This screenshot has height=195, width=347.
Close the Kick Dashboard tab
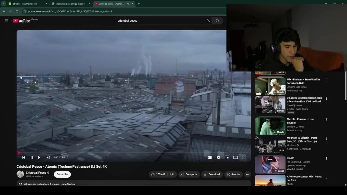click(x=46, y=4)
